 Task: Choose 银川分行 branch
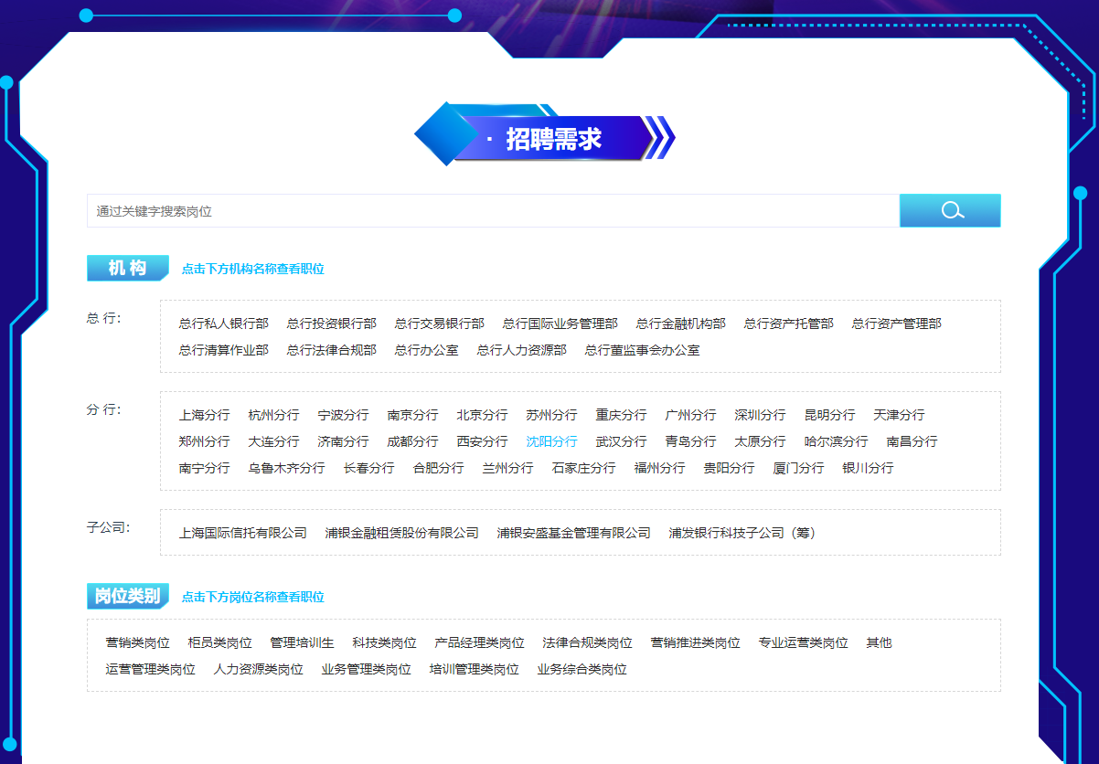click(869, 468)
